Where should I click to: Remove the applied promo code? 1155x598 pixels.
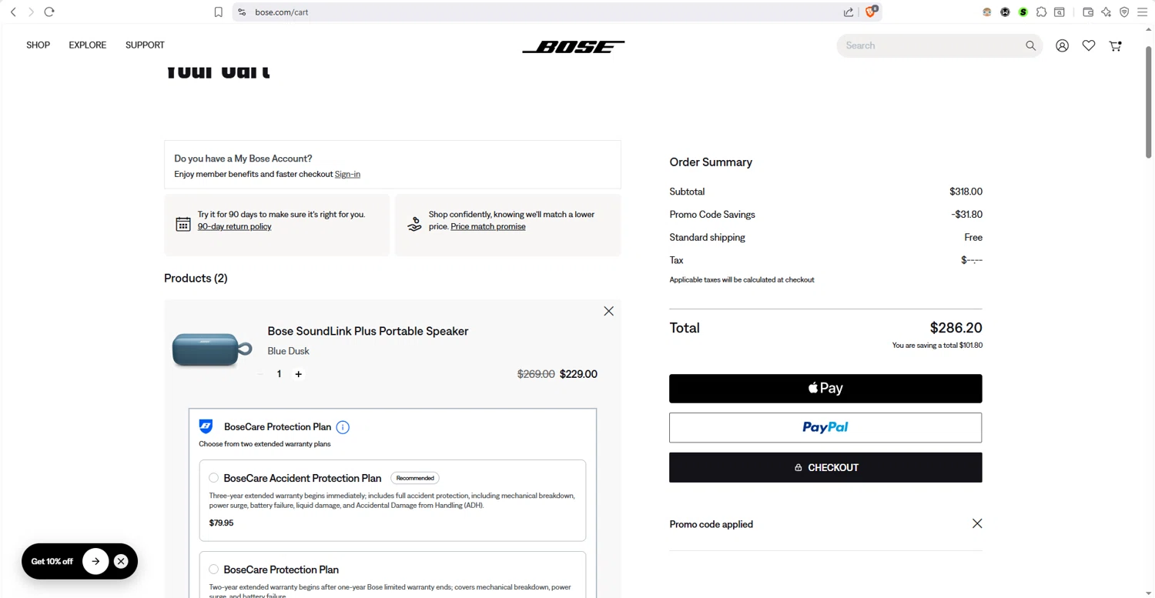tap(977, 523)
